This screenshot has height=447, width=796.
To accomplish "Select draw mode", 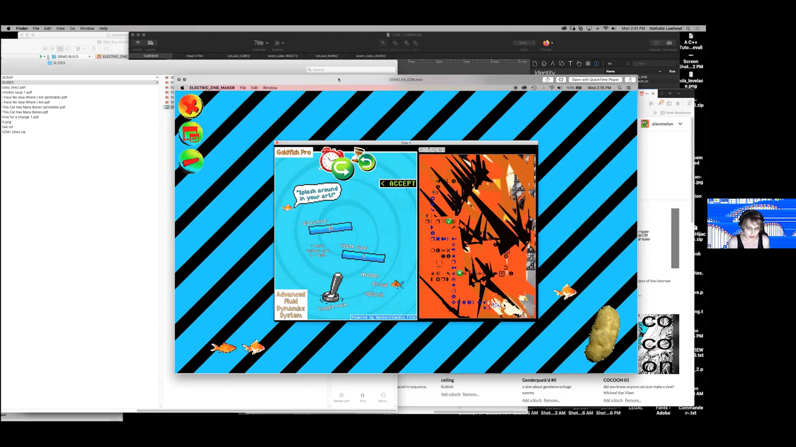I will point(380,284).
